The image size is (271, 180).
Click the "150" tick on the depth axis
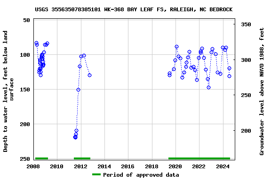25,90
